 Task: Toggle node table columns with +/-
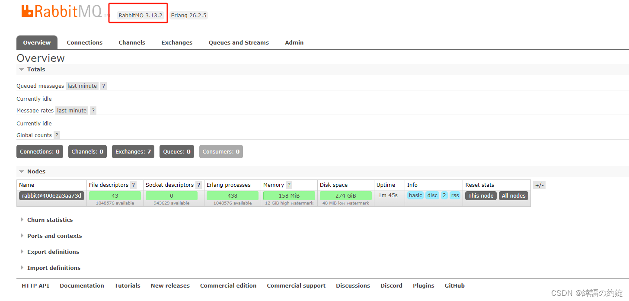pos(539,185)
